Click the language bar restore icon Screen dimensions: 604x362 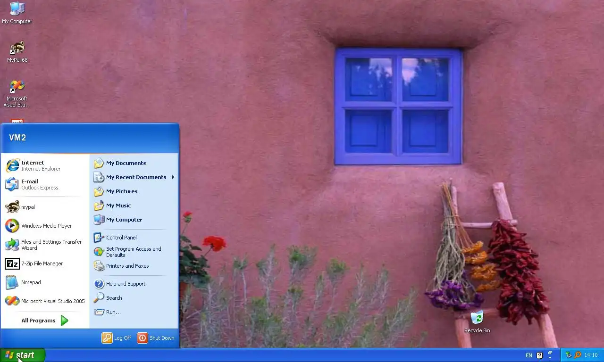550,353
